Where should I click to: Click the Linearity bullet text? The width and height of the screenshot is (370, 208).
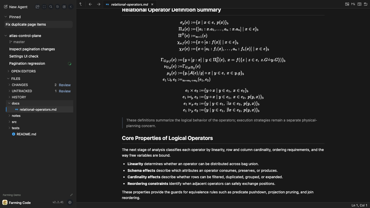pyautogui.click(x=193, y=164)
